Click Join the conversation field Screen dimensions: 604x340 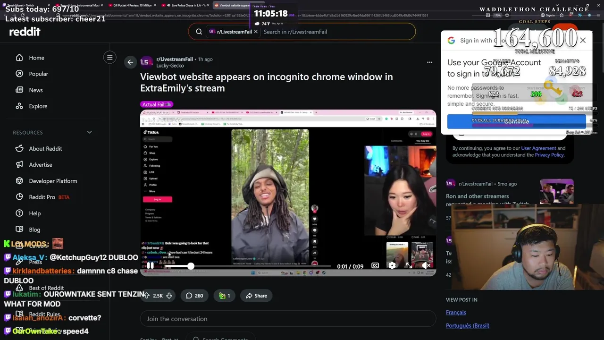click(288, 319)
